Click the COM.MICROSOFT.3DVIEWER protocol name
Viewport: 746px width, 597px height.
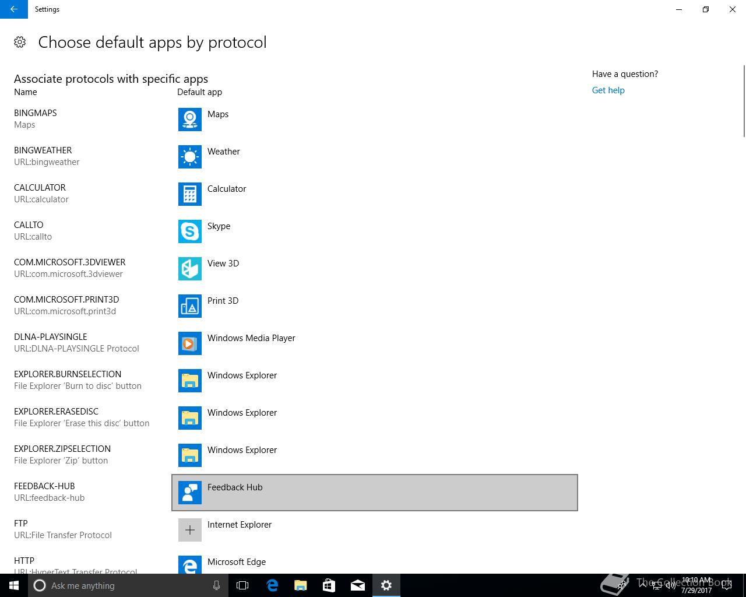(x=70, y=262)
